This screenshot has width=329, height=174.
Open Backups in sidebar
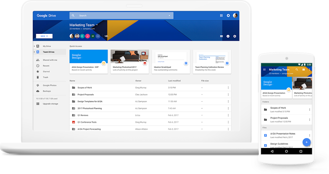(x=47, y=91)
